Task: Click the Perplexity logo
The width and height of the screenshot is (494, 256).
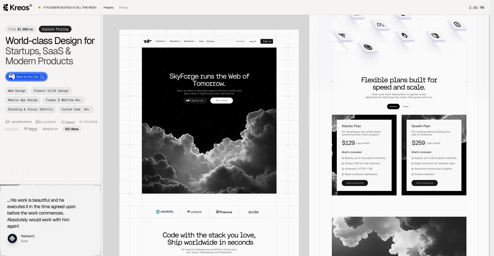Action: [x=165, y=212]
